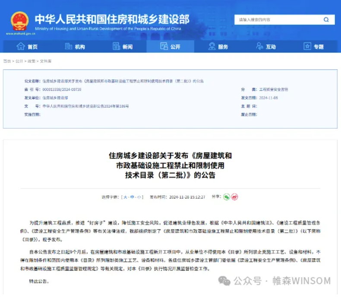The height and width of the screenshot is (297, 341).
Task: Click the person icon beside 服务
Action: [x=212, y=47]
